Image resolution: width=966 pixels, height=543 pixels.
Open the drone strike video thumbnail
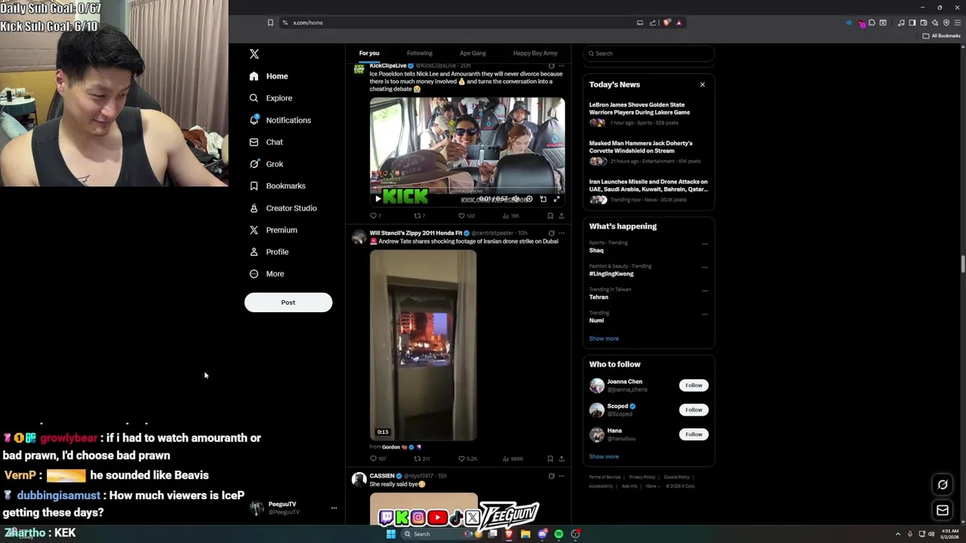click(x=423, y=345)
